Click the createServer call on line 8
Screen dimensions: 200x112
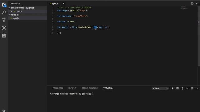[85, 27]
